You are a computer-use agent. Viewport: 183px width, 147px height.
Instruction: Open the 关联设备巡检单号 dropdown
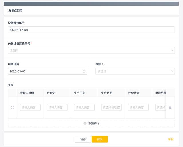(91, 51)
